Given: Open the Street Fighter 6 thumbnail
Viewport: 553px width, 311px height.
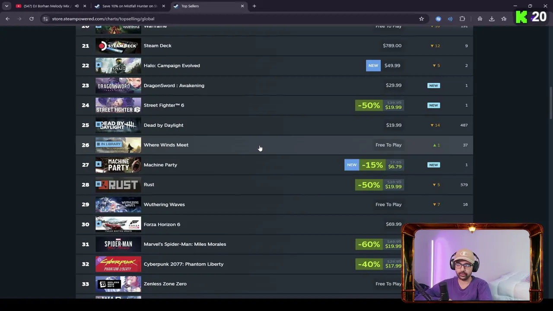Looking at the screenshot, I should point(118,105).
